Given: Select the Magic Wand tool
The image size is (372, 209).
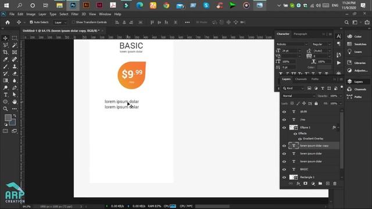Looking at the screenshot, I should [x=15, y=45].
